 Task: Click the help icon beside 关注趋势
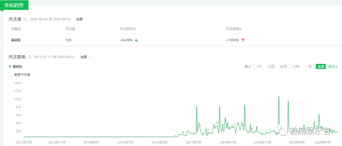click(29, 57)
